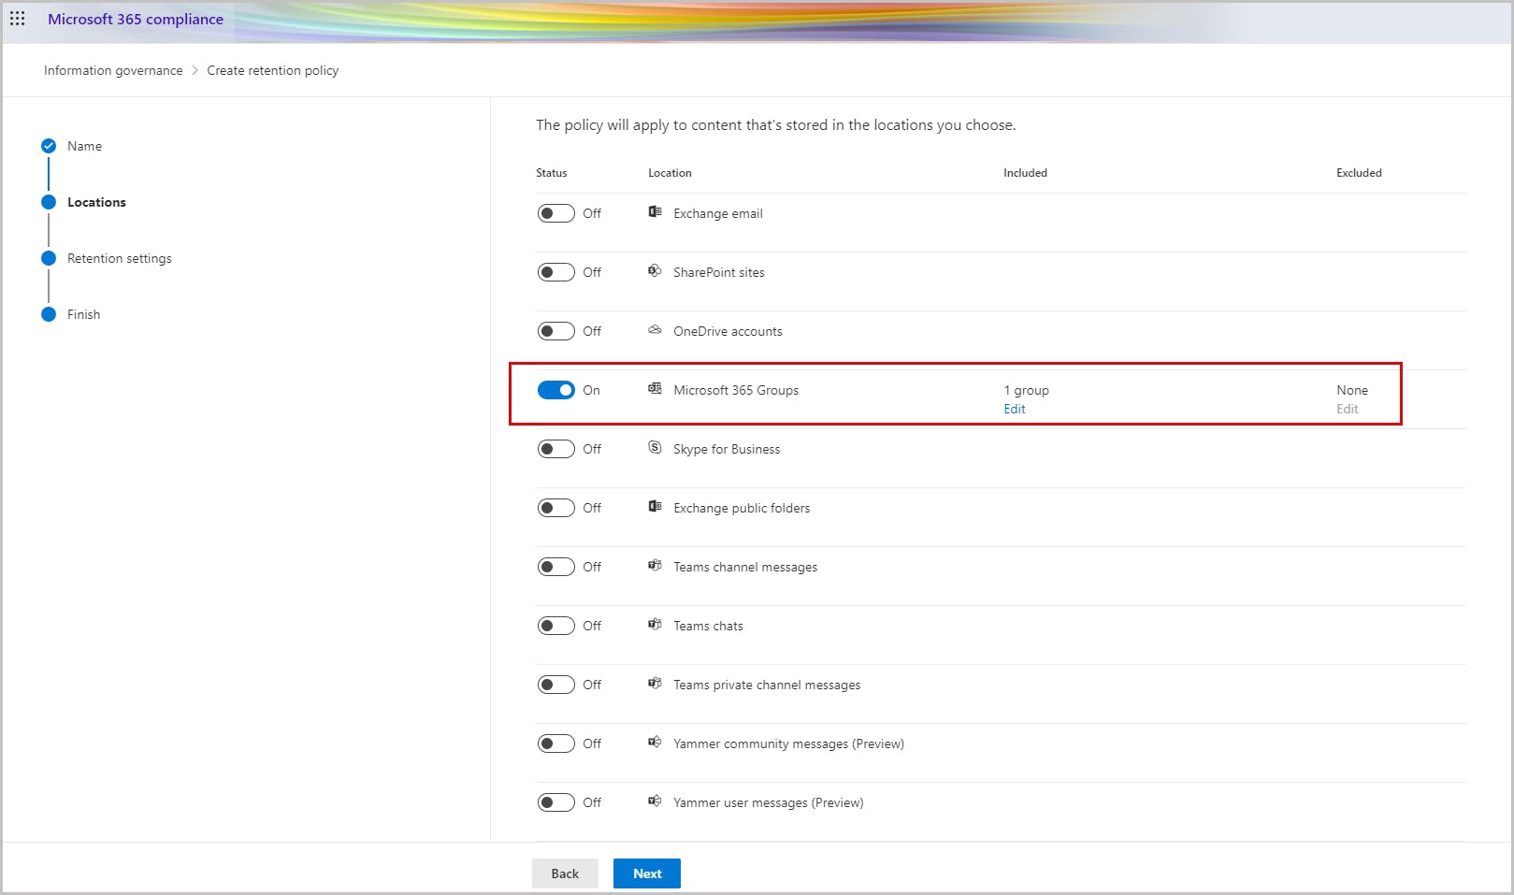Click the Exchange email location icon
The image size is (1514, 895).
coord(655,212)
